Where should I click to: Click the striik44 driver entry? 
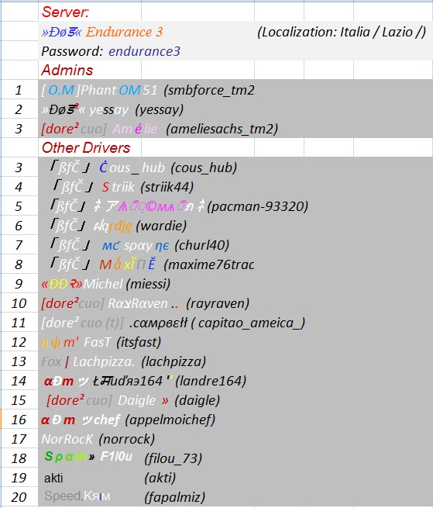pos(123,187)
